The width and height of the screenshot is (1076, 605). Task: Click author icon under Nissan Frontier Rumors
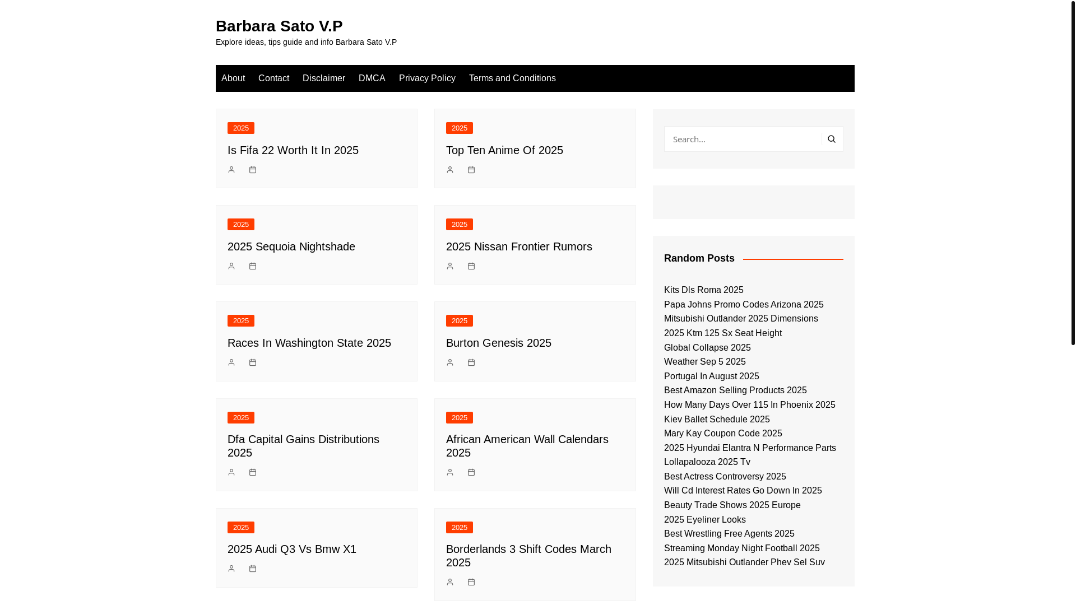point(450,266)
